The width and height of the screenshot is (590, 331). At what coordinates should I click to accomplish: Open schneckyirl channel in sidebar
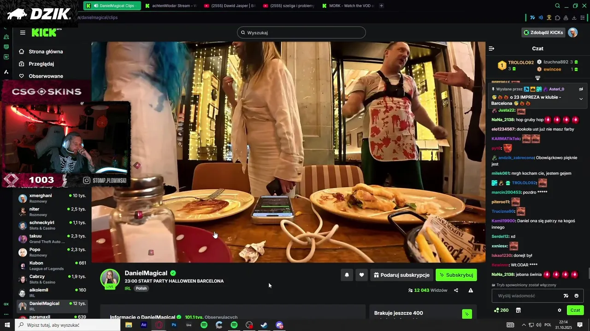52,225
